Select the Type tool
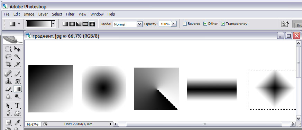 point(17,106)
